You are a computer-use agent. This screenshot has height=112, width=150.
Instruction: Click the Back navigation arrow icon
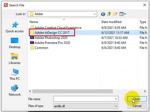click(103, 14)
